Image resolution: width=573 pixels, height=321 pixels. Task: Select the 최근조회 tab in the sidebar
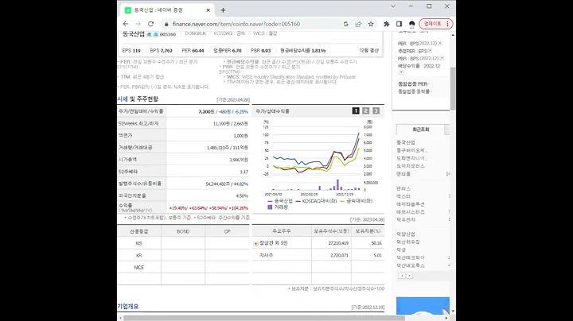421,130
